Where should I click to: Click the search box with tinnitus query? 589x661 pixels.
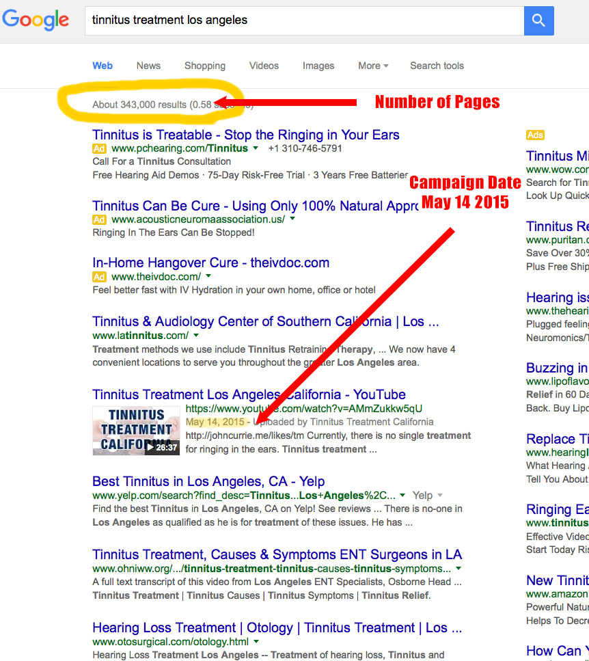(304, 21)
